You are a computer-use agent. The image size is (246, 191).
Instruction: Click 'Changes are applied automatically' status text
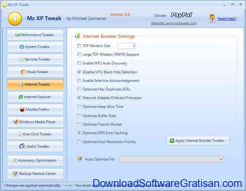coord(33,185)
